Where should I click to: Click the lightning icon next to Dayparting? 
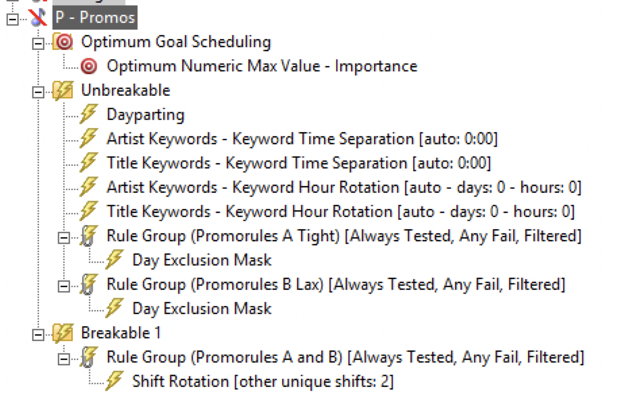click(x=88, y=115)
